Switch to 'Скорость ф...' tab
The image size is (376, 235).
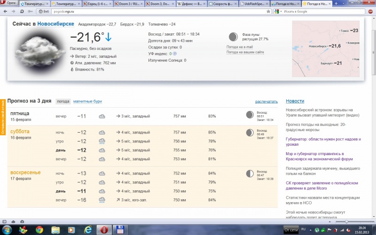pyautogui.click(x=223, y=4)
